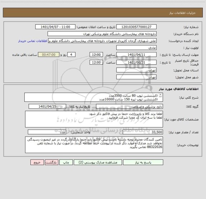Select price validity date 1401/06/31
This screenshot has width=206, height=199.
click(x=136, y=63)
